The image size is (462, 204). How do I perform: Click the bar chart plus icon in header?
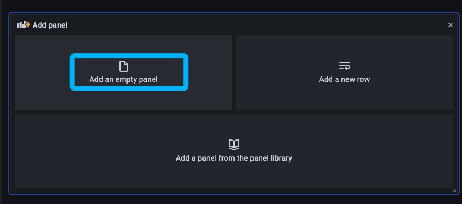click(24, 25)
